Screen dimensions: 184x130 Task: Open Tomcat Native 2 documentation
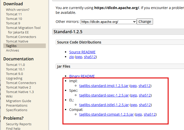(18, 88)
